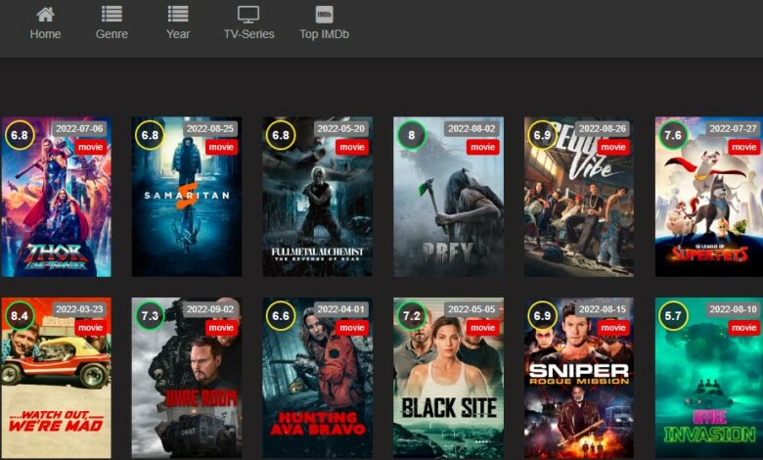Click the 7.2 rating badge on Black Site
The width and height of the screenshot is (763, 460).
coord(412,315)
